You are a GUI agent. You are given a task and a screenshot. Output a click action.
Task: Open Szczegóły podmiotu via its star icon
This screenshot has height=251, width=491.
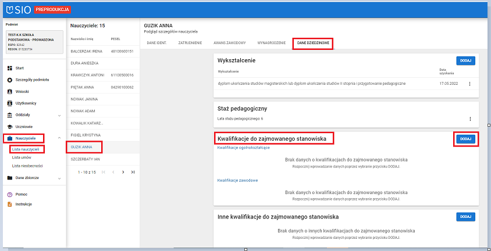[9, 80]
